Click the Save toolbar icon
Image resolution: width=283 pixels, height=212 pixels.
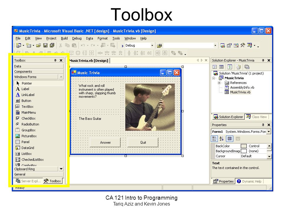point(45,45)
